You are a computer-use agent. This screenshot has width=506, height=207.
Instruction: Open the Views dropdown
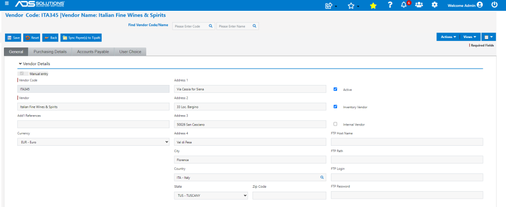[470, 37]
